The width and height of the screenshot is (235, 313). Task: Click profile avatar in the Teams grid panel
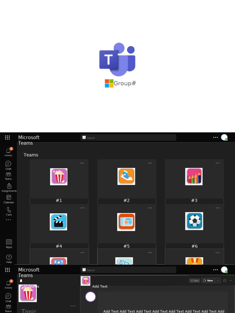click(x=224, y=137)
